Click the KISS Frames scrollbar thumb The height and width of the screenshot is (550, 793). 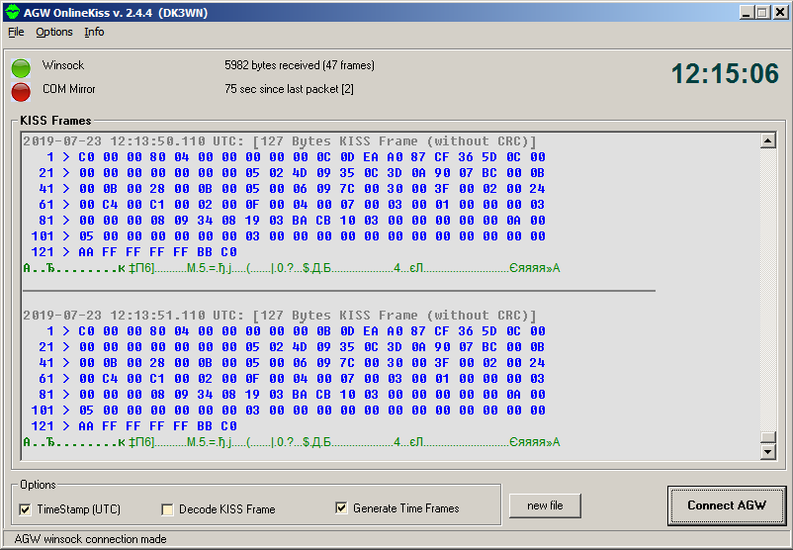click(767, 437)
